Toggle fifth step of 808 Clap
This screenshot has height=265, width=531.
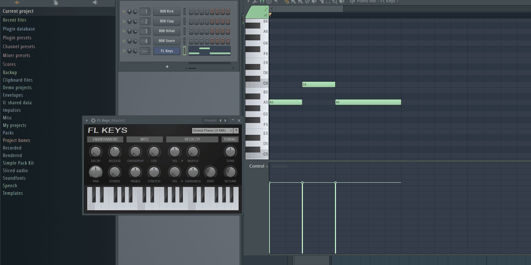[x=212, y=21]
